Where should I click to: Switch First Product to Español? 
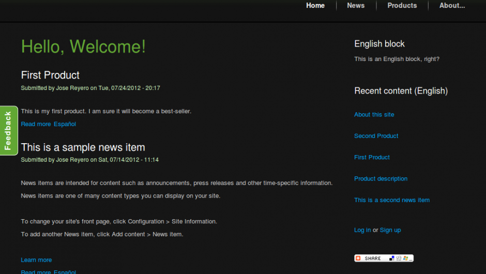[65, 124]
